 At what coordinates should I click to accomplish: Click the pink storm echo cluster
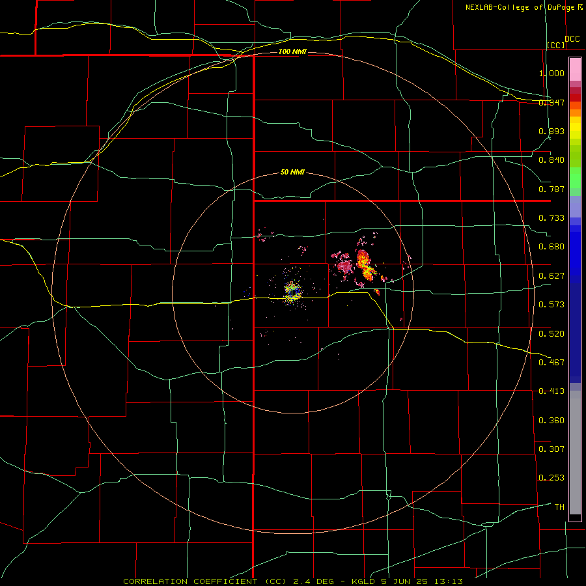click(344, 266)
